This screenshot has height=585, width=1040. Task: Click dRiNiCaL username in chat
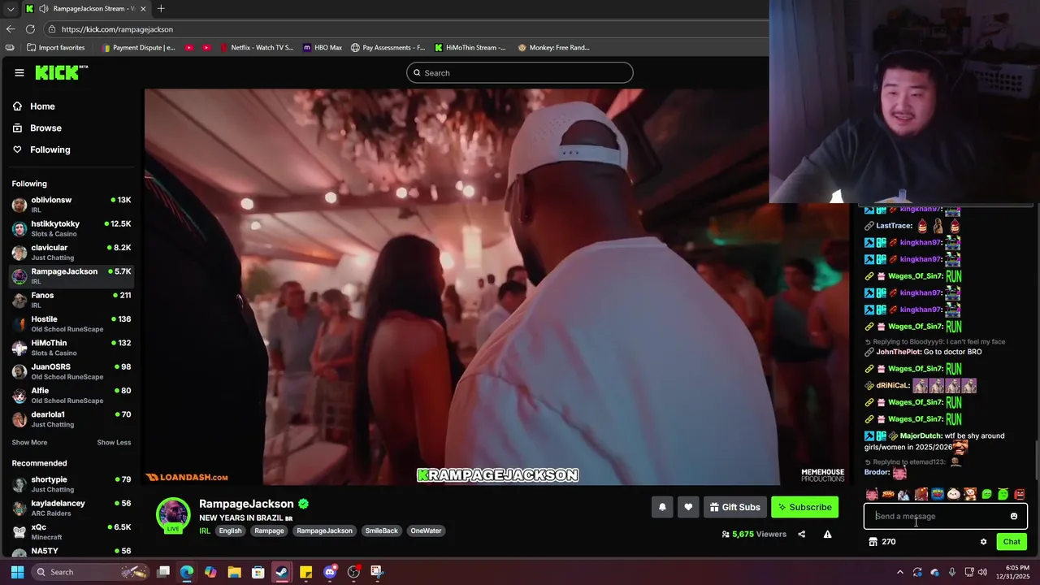click(893, 385)
